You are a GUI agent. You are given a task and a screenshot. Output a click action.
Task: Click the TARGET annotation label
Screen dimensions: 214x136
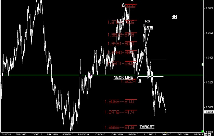[x=147, y=127]
